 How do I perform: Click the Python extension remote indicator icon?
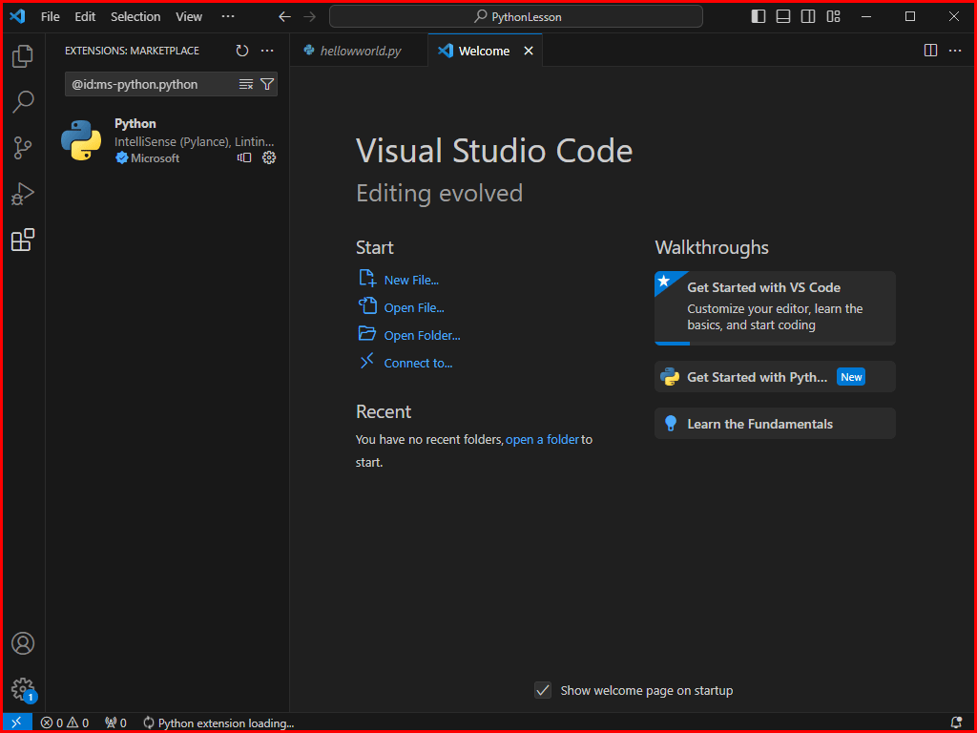(244, 157)
